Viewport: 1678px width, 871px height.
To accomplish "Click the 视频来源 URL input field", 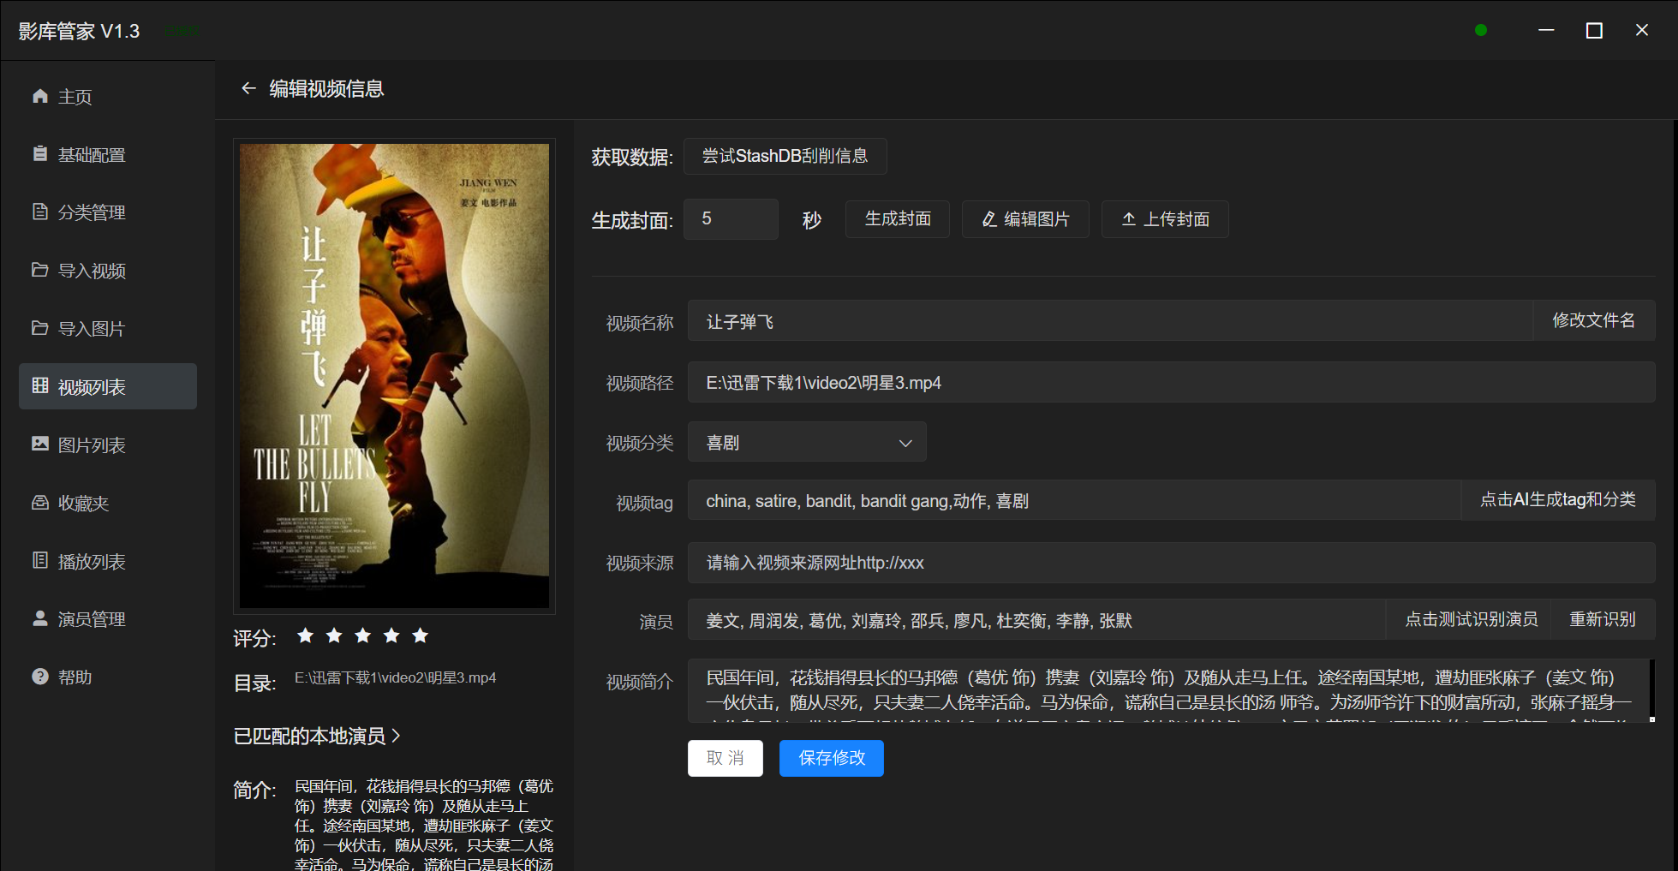I will [x=1170, y=563].
